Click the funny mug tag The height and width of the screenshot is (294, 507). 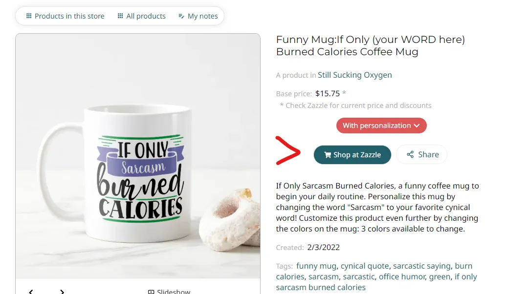(316, 266)
